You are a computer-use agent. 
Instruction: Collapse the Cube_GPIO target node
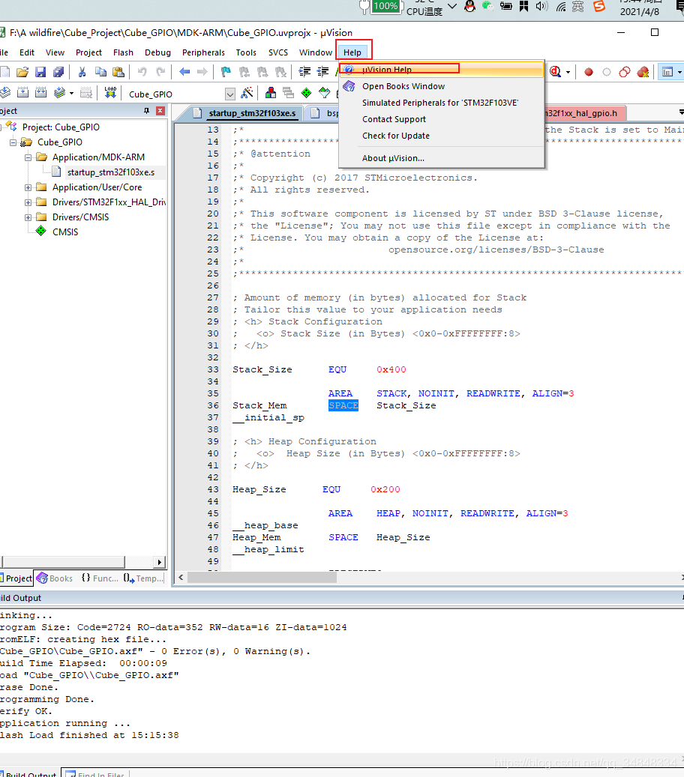13,142
